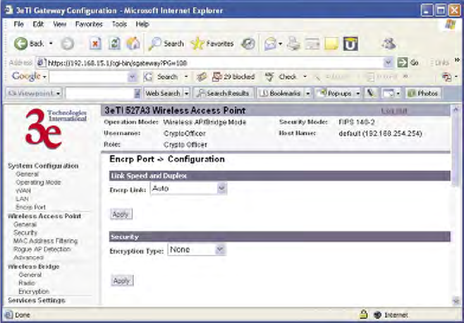Click the Pop-ups toolbar button

click(x=334, y=93)
